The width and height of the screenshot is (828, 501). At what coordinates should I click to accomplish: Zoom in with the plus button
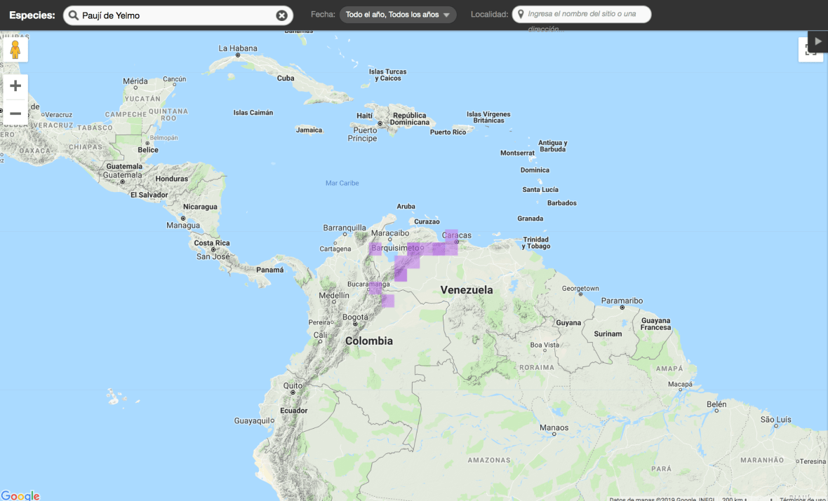pyautogui.click(x=15, y=85)
